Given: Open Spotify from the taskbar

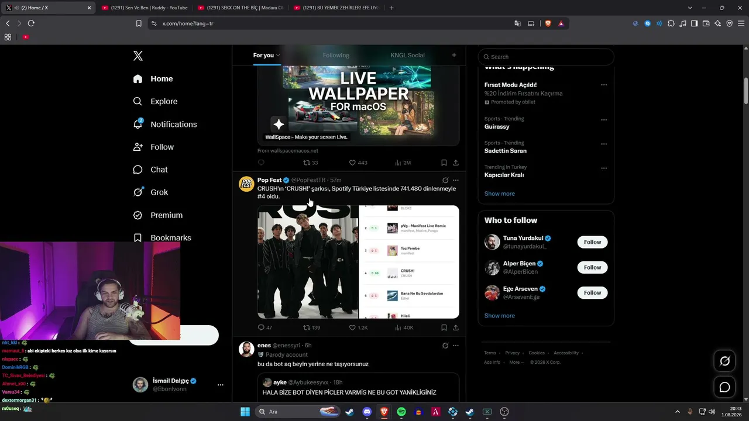Looking at the screenshot, I should pos(401,412).
